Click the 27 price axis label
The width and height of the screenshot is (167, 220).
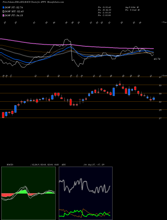pos(160,119)
